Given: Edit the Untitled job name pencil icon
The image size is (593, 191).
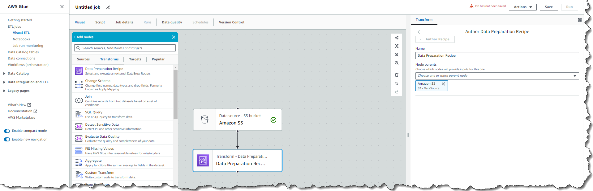Looking at the screenshot, I should 108,7.
